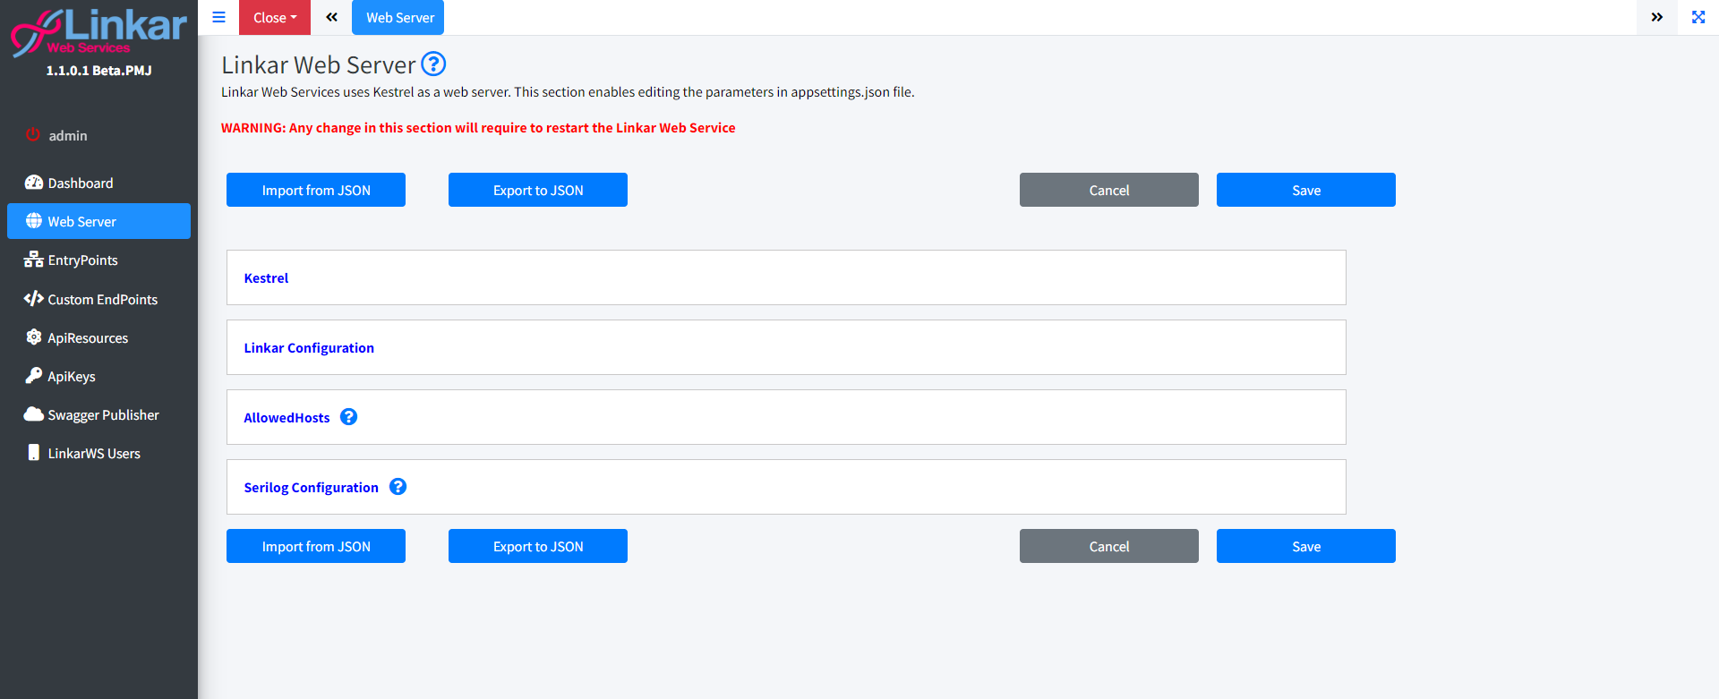
Task: Click the double right chevron icon
Action: tap(1656, 17)
